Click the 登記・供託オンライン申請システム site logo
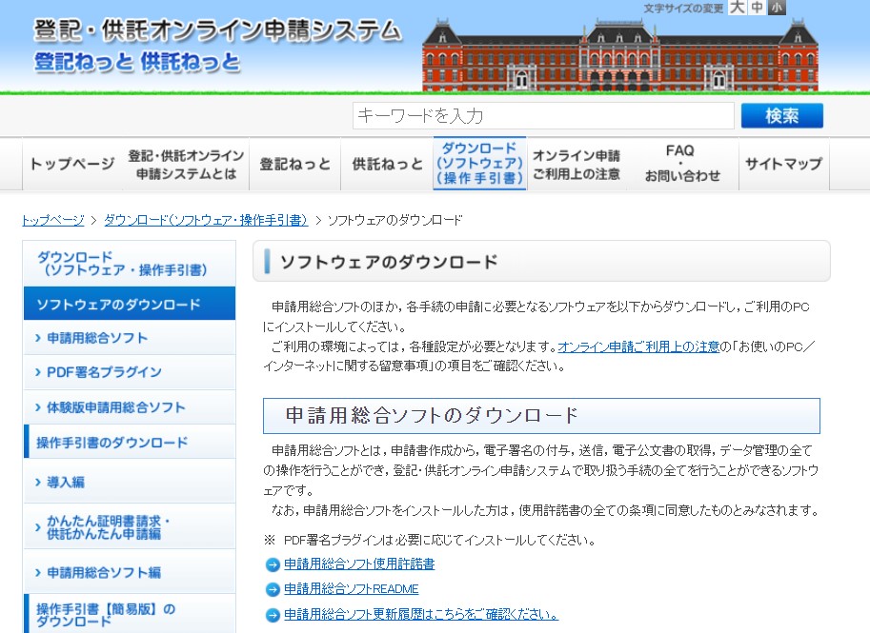This screenshot has width=870, height=633. click(x=217, y=45)
